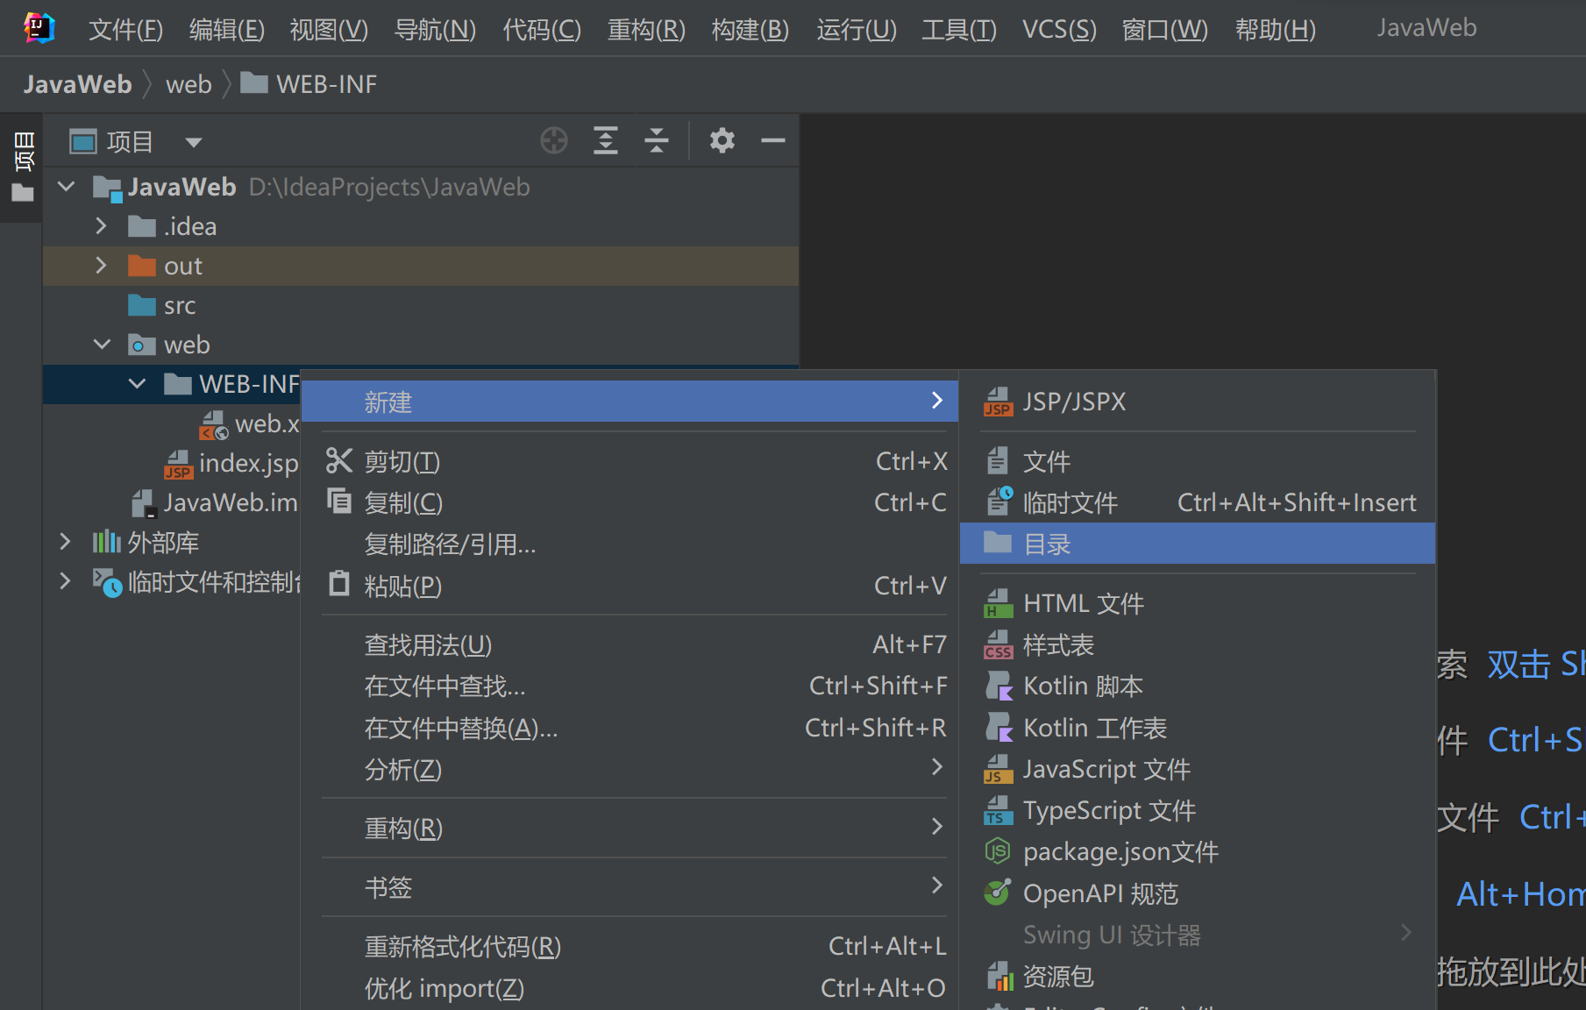Create an HTML 文件 from the submenu
1586x1010 pixels.
pos(1083,602)
